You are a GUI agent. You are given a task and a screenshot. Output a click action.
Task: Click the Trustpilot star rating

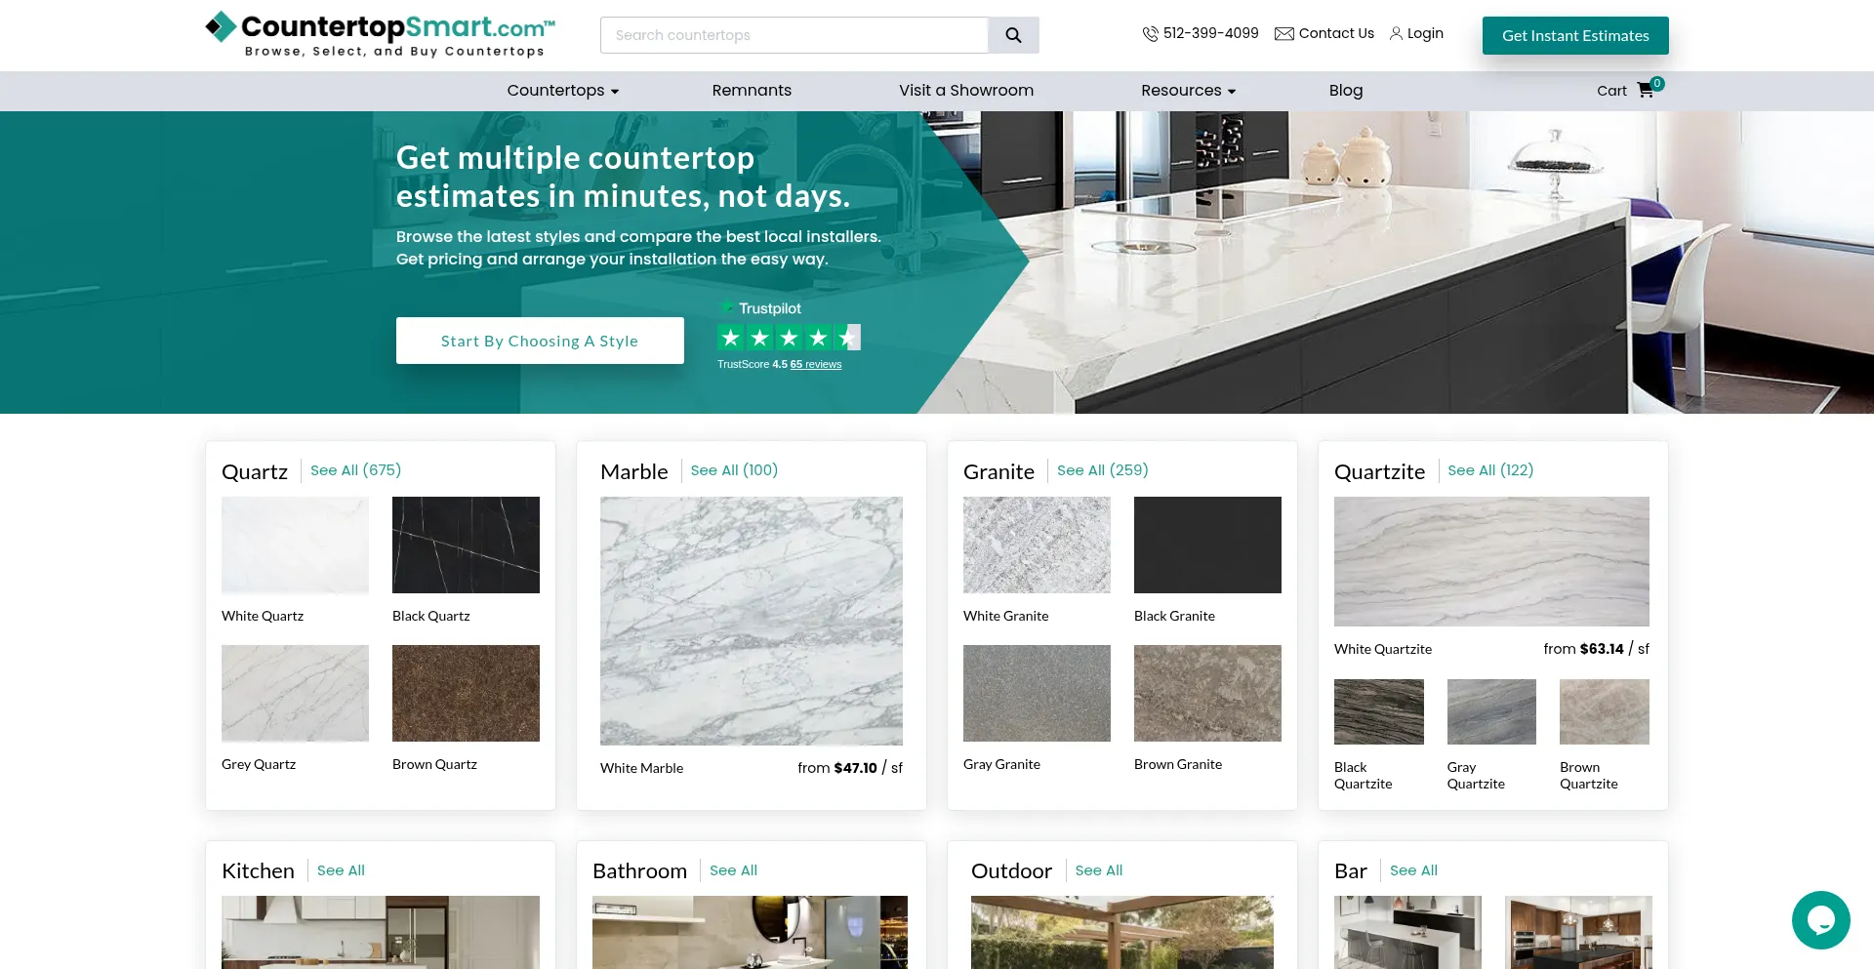click(789, 338)
